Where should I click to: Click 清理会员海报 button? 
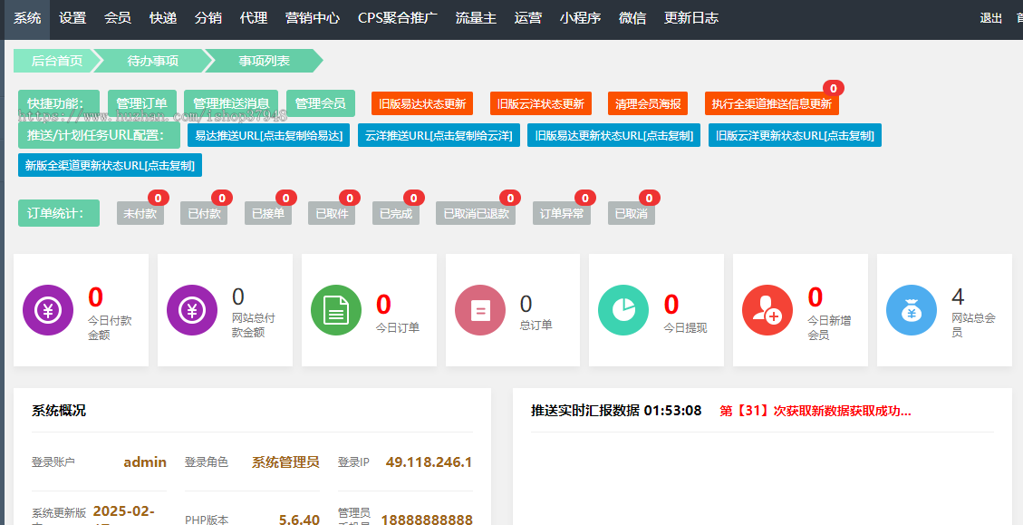click(648, 103)
